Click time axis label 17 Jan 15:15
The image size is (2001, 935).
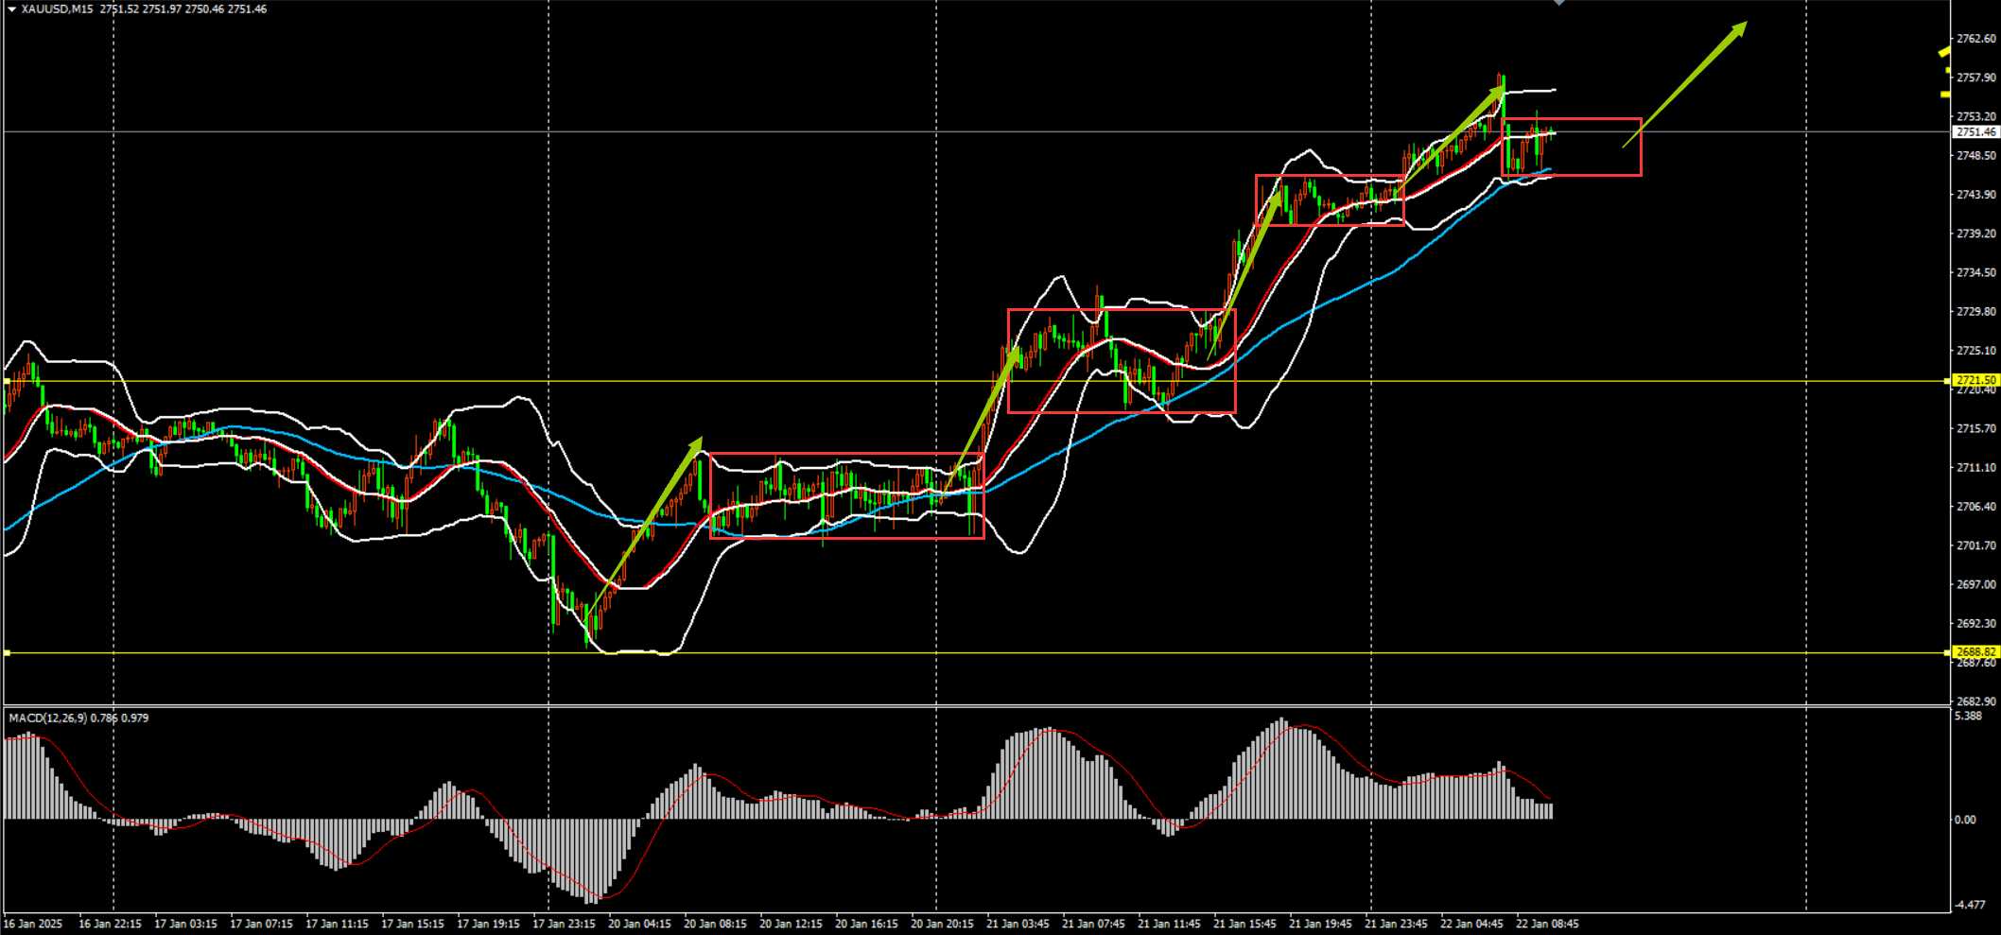coord(412,924)
